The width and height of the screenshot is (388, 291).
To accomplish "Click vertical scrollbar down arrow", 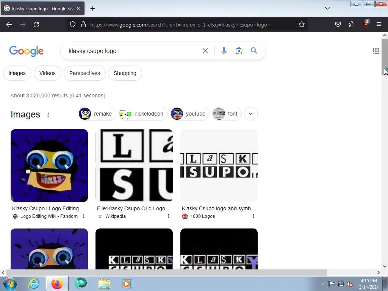I will coord(385,266).
